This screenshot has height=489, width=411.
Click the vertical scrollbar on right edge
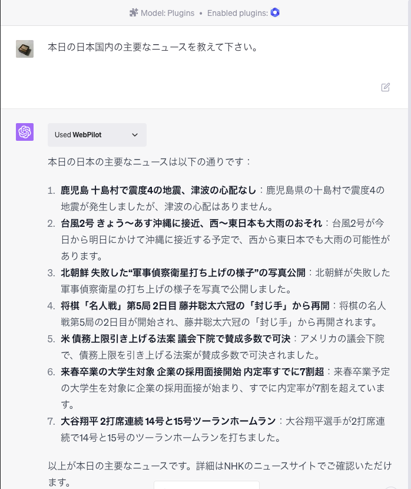click(409, 244)
